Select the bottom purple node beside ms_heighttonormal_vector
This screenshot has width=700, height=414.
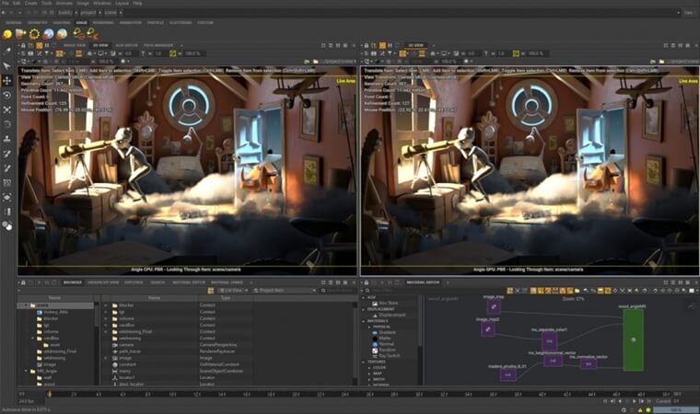point(508,374)
